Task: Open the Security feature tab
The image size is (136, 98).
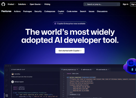Action: (x=38, y=11)
